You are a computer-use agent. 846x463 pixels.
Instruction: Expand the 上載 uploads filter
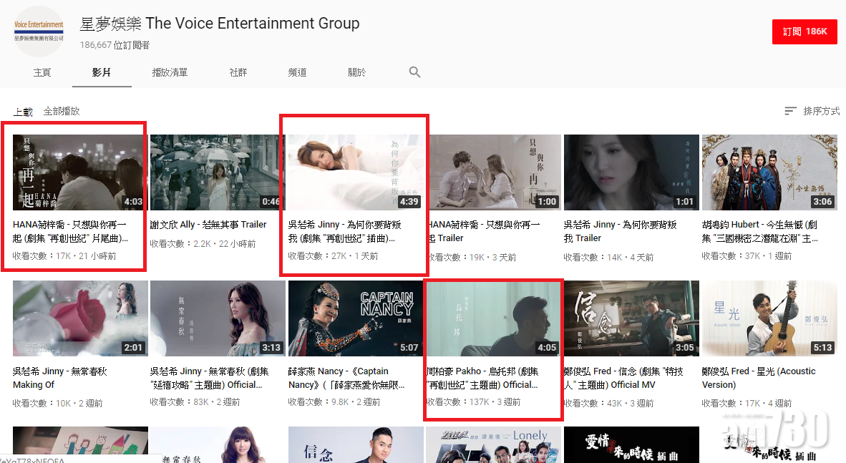(23, 112)
